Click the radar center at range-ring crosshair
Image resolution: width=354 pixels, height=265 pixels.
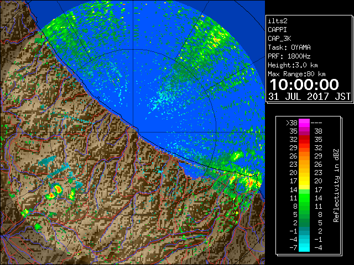[x=133, y=132]
